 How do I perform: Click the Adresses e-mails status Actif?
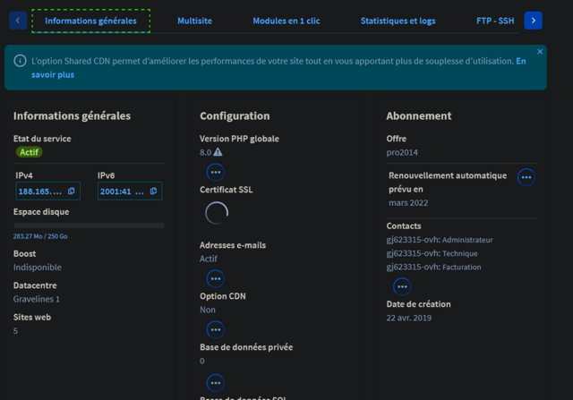click(209, 259)
